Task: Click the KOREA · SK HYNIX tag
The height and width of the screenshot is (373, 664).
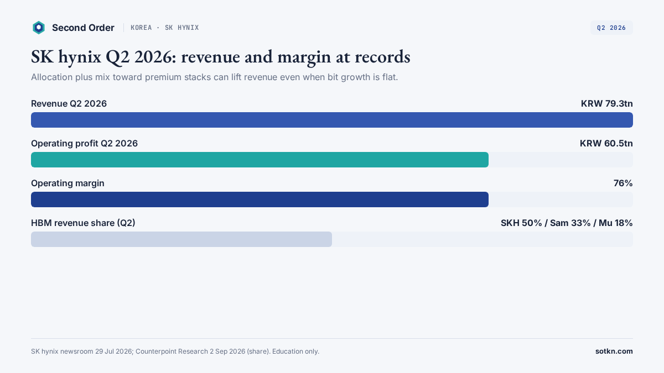Action: (165, 28)
